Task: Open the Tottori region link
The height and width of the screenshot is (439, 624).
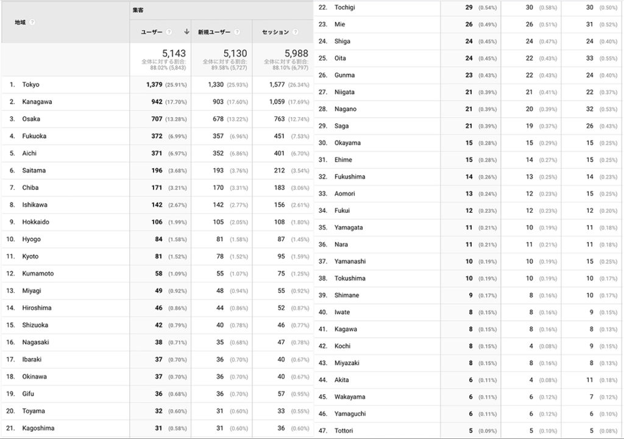Action: (344, 431)
